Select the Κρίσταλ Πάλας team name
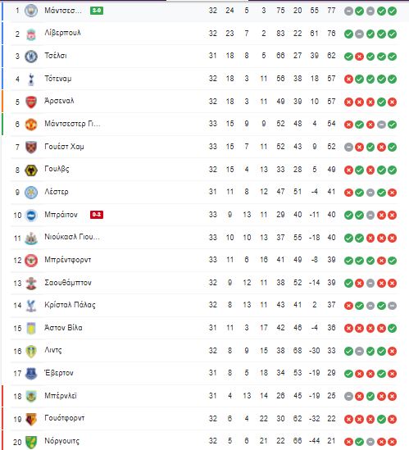Image resolution: width=409 pixels, height=450 pixels. point(70,305)
